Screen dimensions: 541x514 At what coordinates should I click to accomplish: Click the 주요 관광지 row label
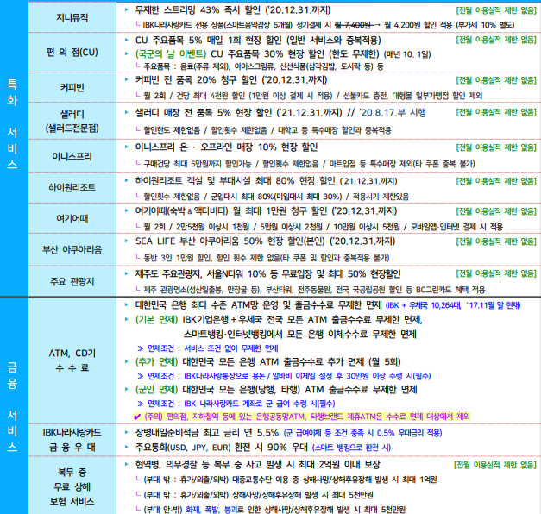(72, 281)
